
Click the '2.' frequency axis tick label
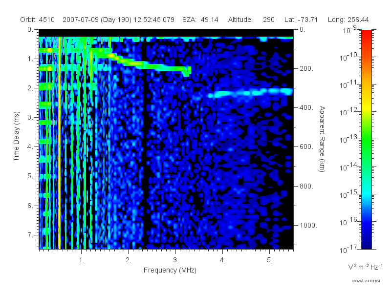pyautogui.click(x=129, y=260)
